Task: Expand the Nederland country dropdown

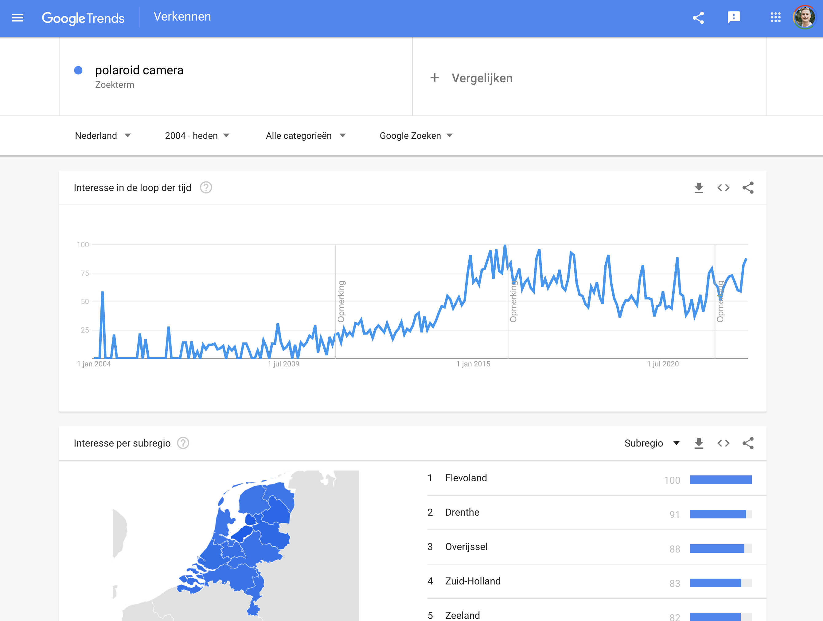Action: click(x=103, y=136)
